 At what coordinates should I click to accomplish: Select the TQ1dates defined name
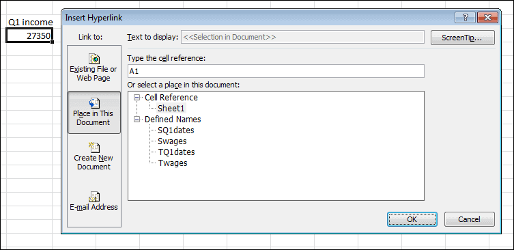[x=176, y=152]
